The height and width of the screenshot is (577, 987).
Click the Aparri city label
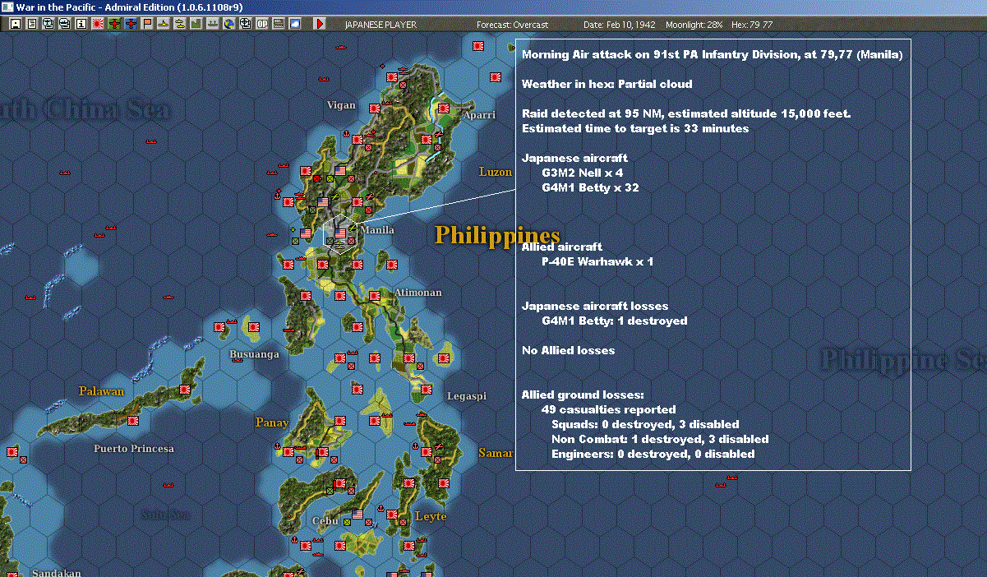click(x=479, y=115)
